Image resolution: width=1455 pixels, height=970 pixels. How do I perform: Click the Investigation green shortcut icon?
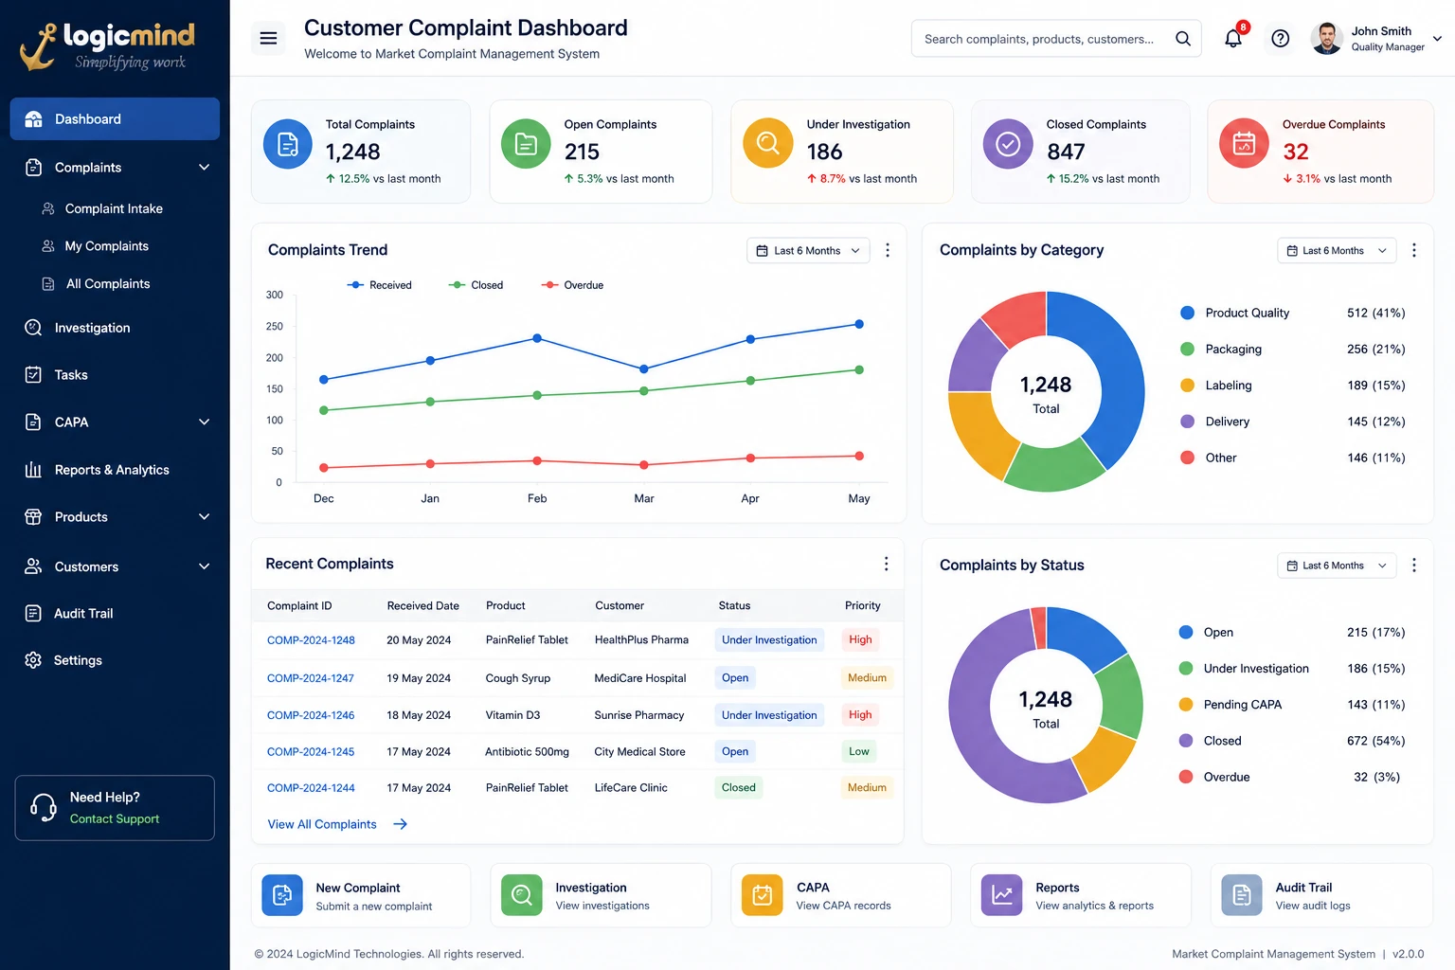click(x=522, y=895)
